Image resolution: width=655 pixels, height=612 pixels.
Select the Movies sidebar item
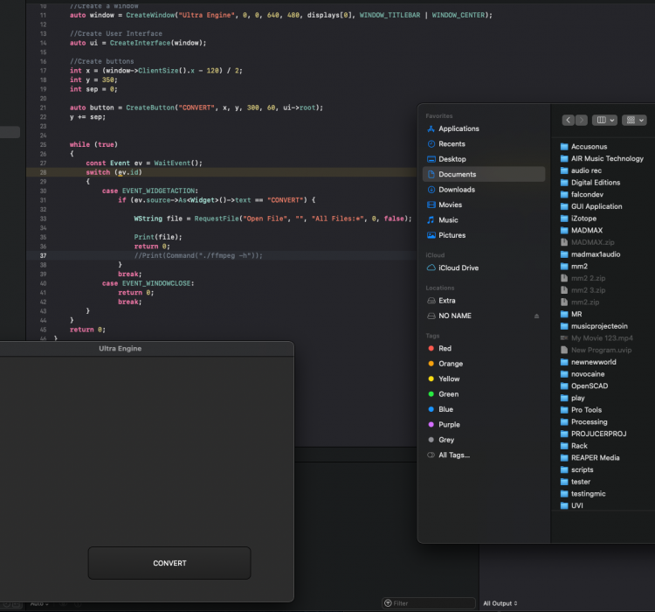pos(451,205)
